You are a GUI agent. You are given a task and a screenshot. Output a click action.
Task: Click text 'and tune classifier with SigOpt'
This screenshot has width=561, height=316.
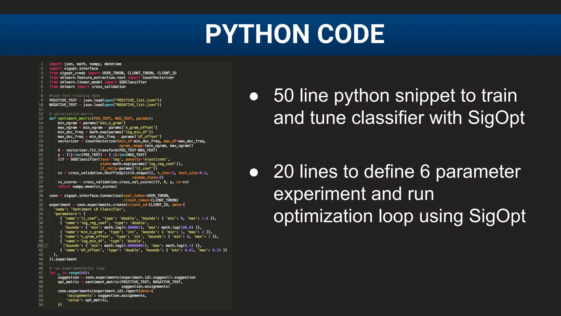[399, 118]
